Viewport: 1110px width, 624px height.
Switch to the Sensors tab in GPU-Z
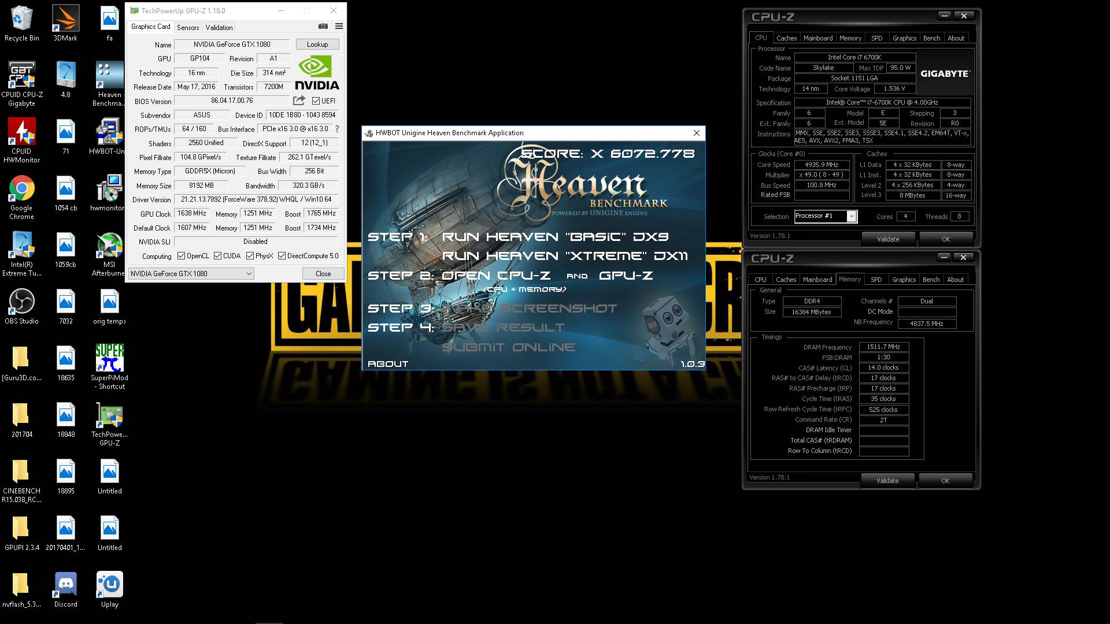click(x=188, y=27)
